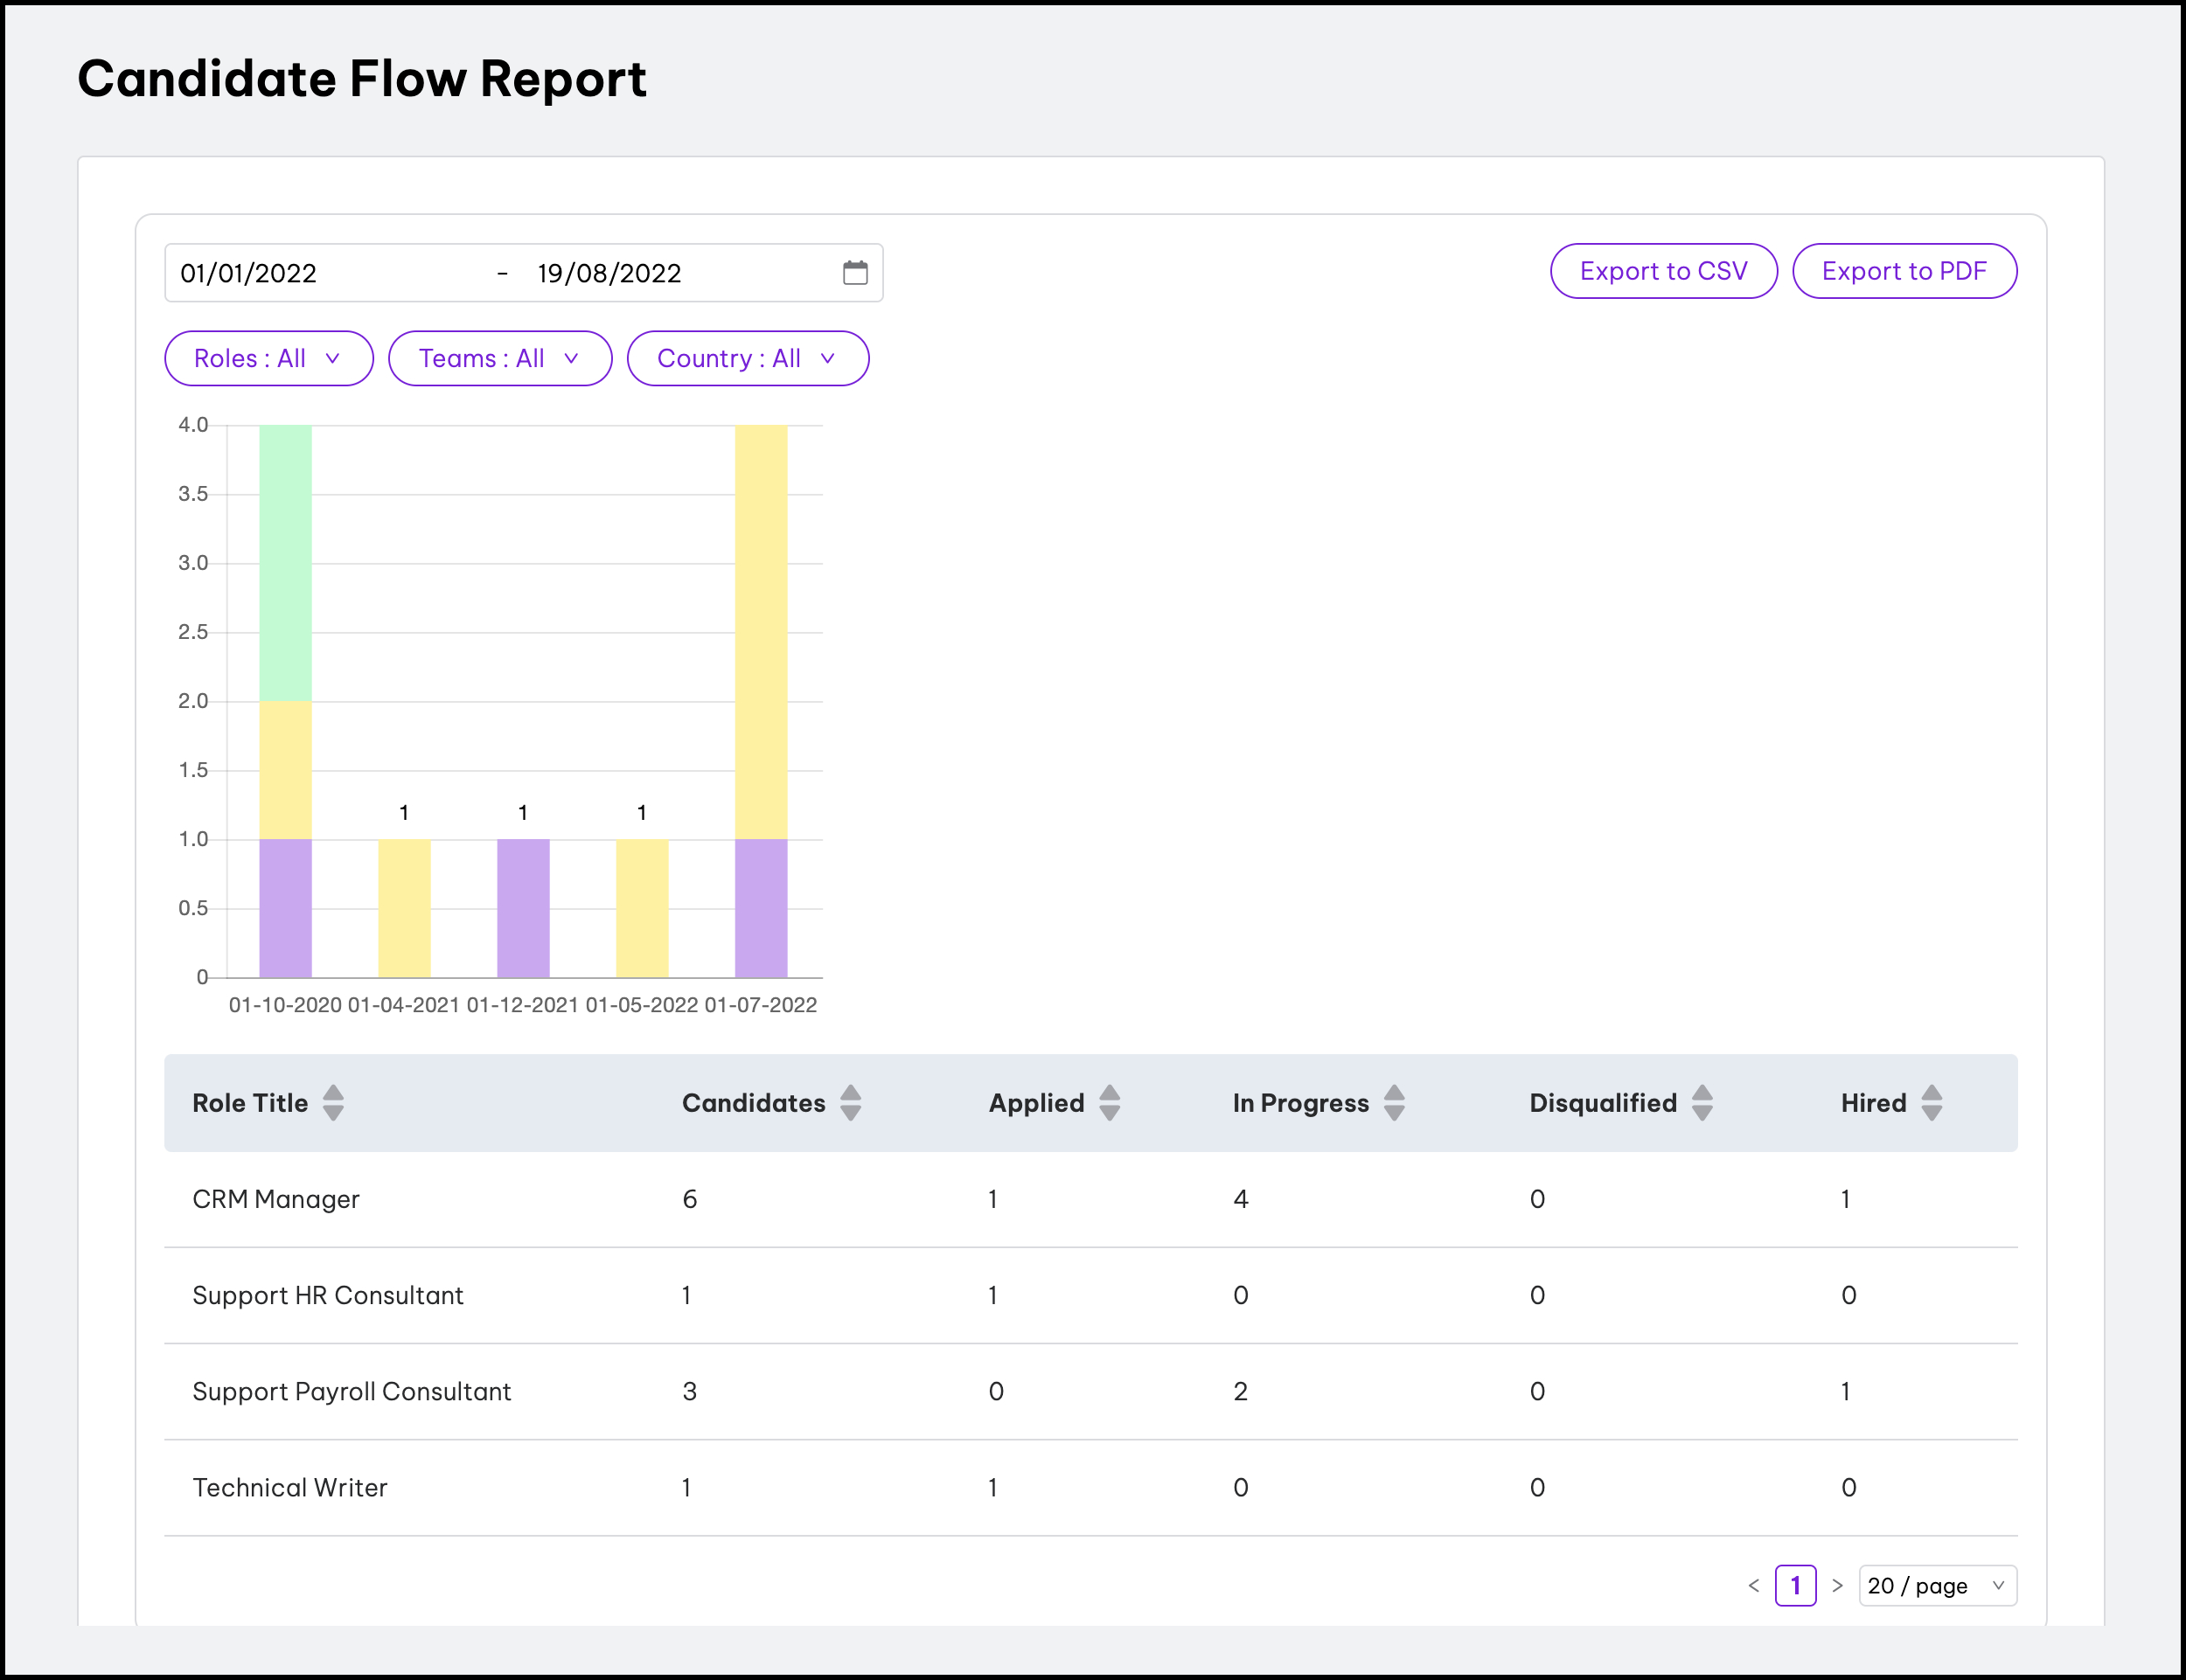Go to previous page arrow
The width and height of the screenshot is (2186, 1680).
click(x=1754, y=1586)
